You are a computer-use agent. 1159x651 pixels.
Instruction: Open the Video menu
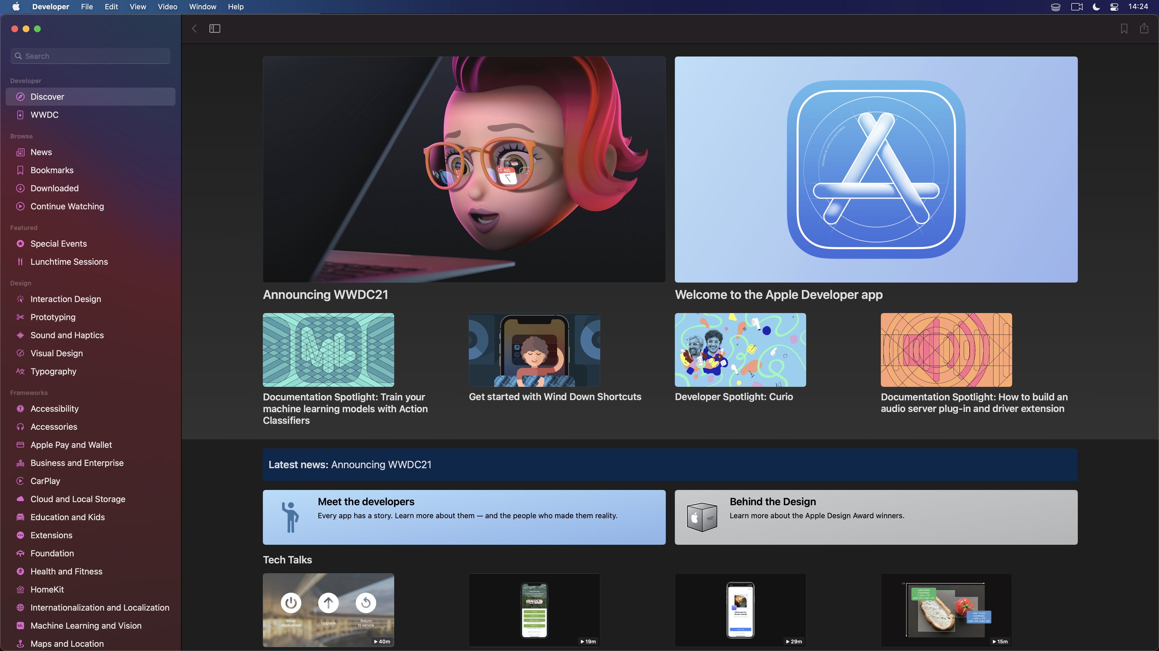click(x=168, y=7)
